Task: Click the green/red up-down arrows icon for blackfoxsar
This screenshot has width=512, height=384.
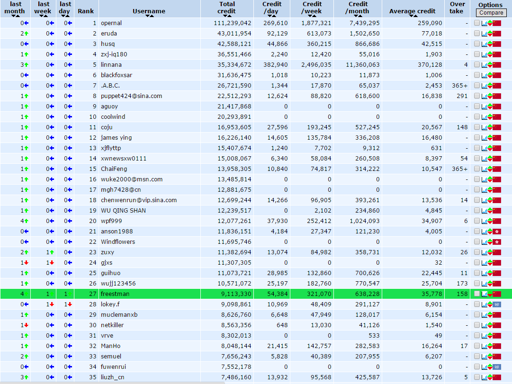Action: pyautogui.click(x=490, y=75)
